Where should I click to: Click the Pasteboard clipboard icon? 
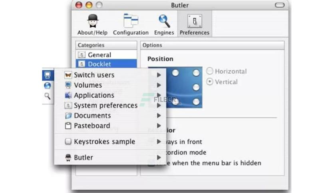pos(68,126)
